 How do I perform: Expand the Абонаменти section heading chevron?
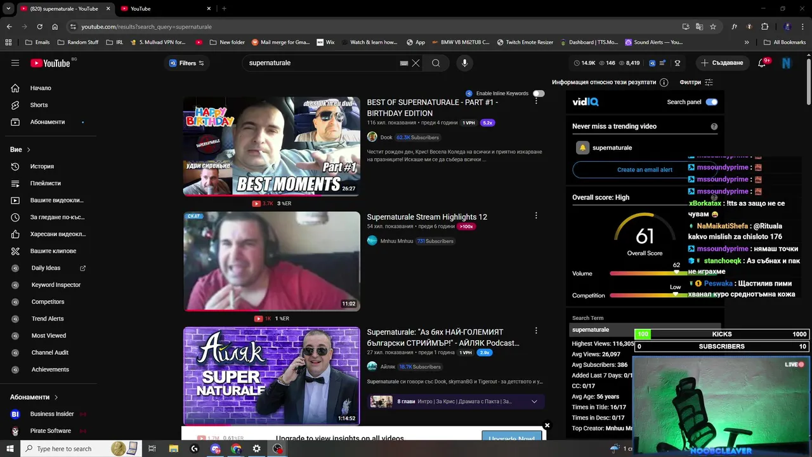56,397
